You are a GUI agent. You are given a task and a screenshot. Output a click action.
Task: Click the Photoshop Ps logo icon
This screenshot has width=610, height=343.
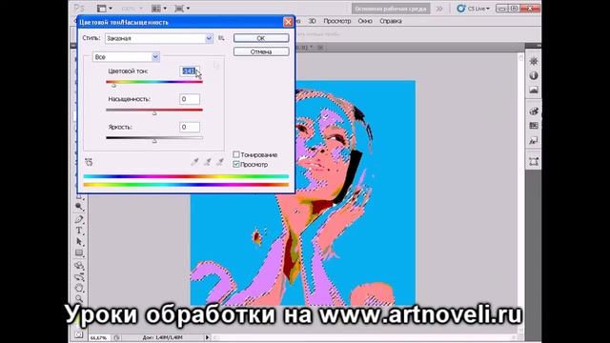tap(79, 9)
